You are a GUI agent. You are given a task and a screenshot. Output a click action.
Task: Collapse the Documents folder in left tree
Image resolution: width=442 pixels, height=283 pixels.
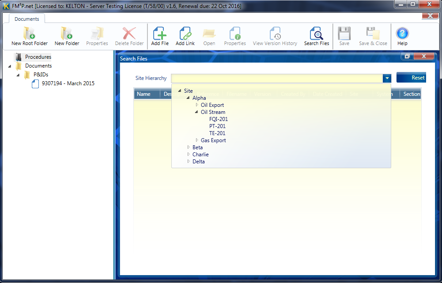10,66
